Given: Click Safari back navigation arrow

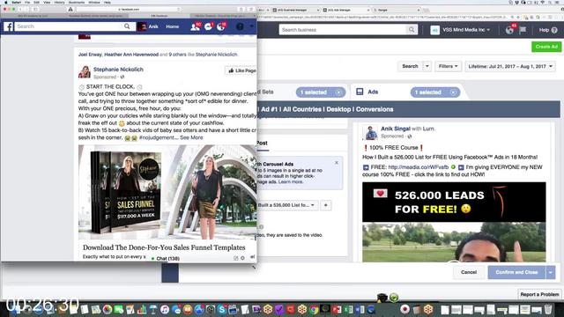Looking at the screenshot, I should [20, 9].
